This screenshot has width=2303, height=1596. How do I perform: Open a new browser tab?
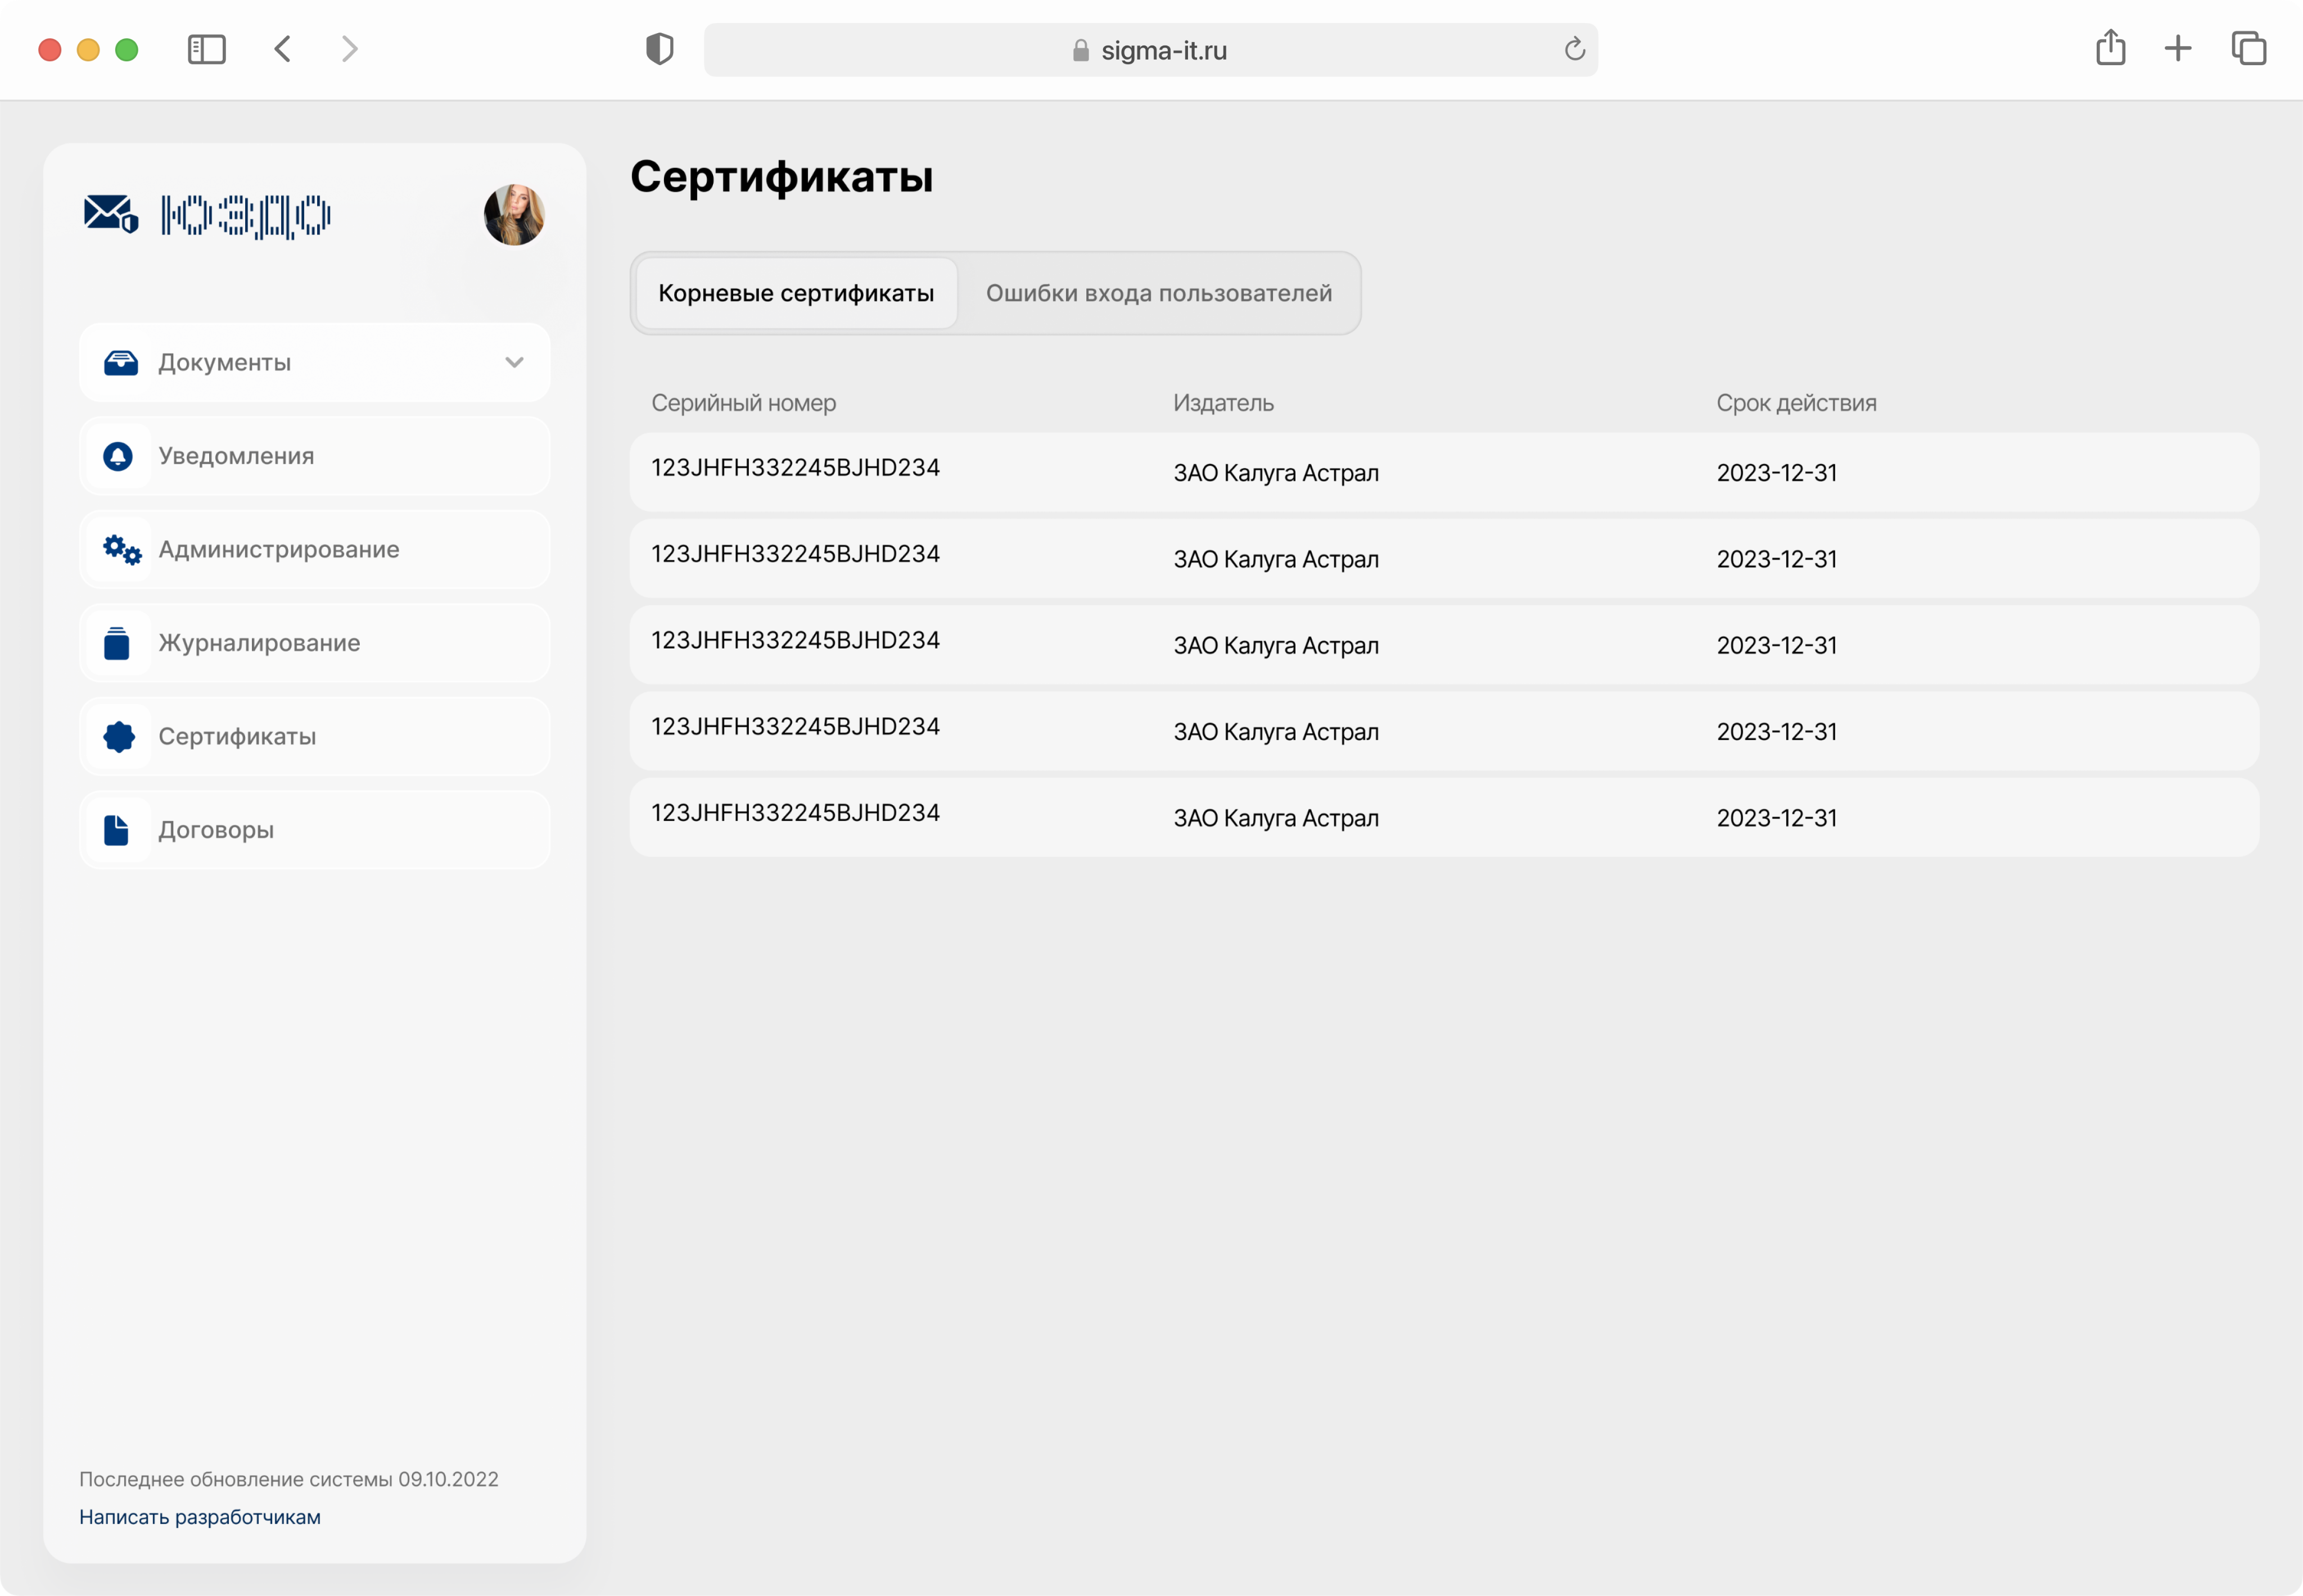click(2178, 48)
